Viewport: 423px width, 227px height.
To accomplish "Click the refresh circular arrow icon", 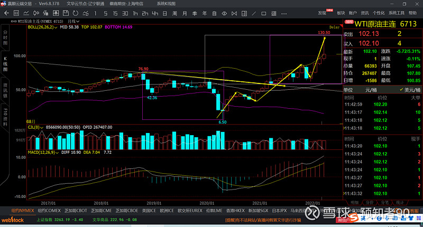I will [76, 13].
